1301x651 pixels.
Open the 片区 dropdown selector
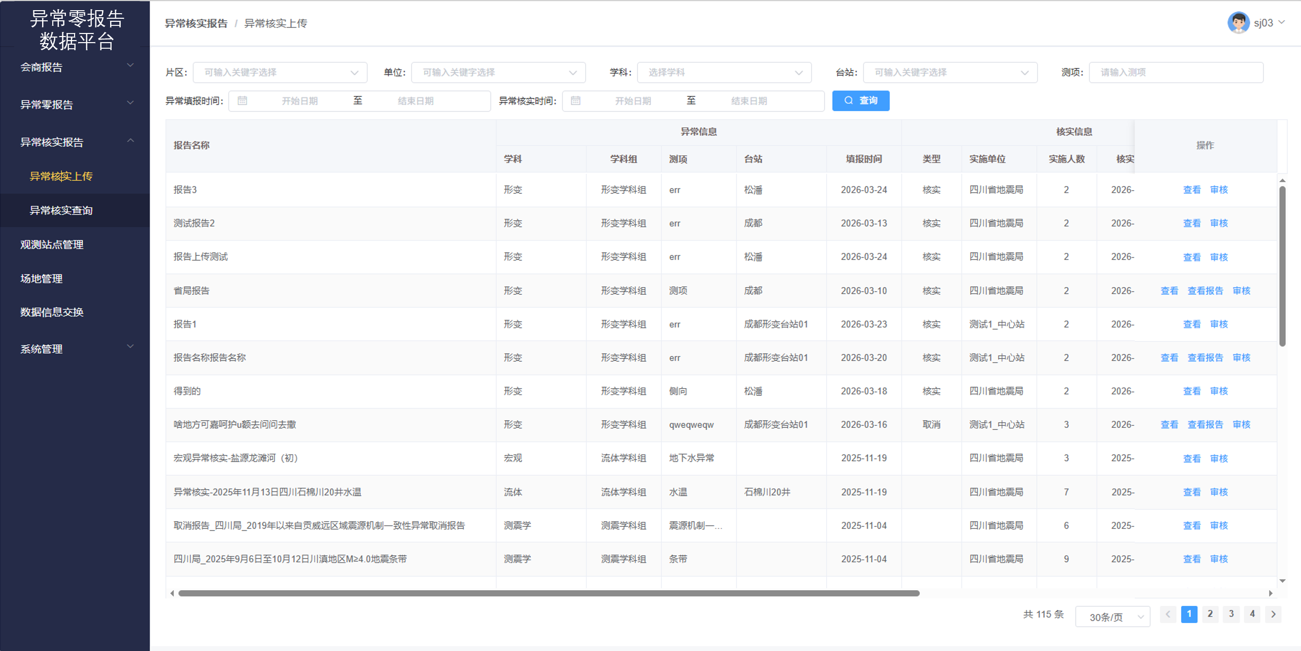[280, 73]
